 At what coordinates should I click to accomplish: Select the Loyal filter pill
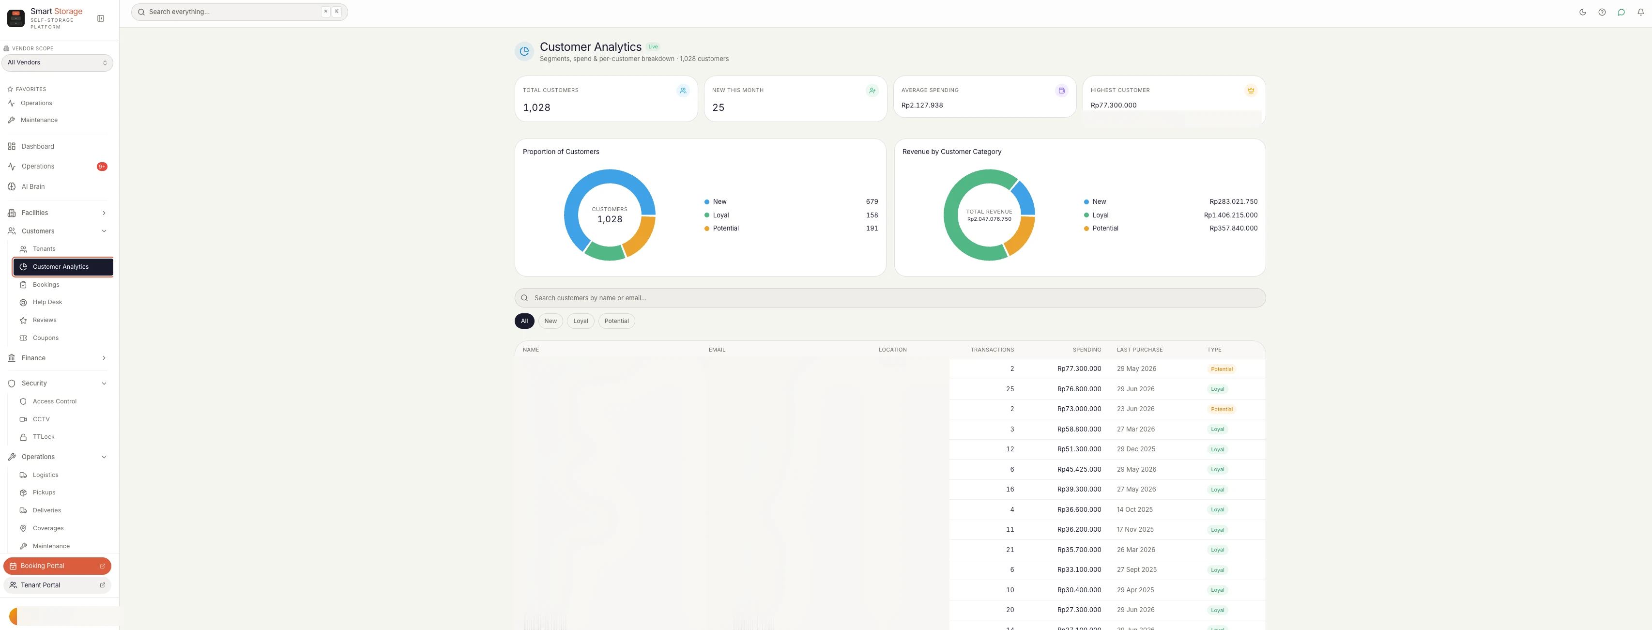581,321
